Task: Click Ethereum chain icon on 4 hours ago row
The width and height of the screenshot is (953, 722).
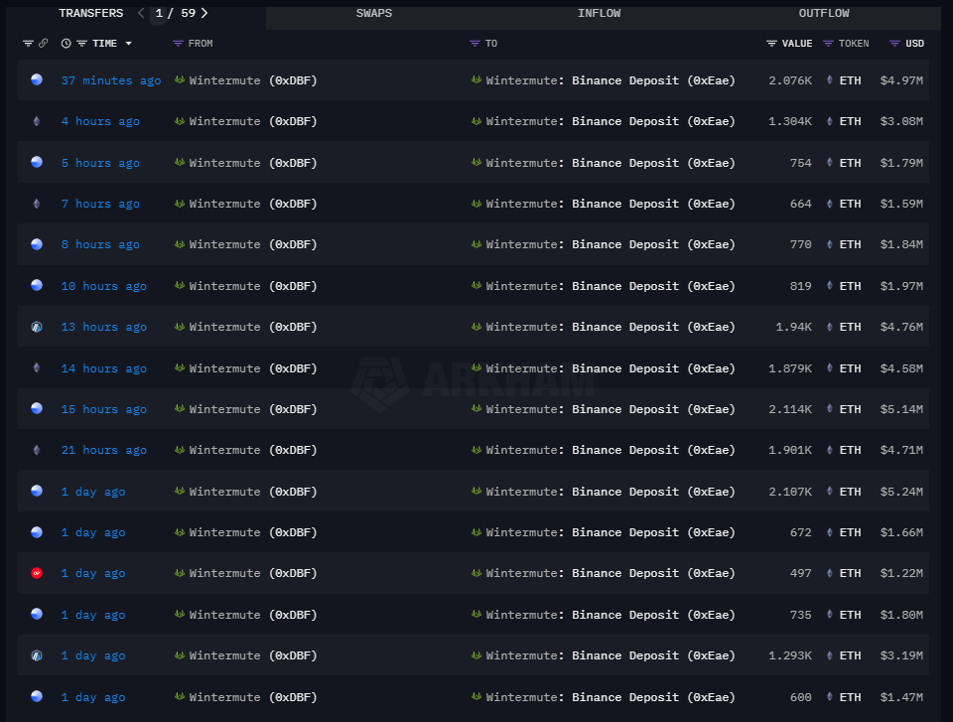Action: pos(37,121)
